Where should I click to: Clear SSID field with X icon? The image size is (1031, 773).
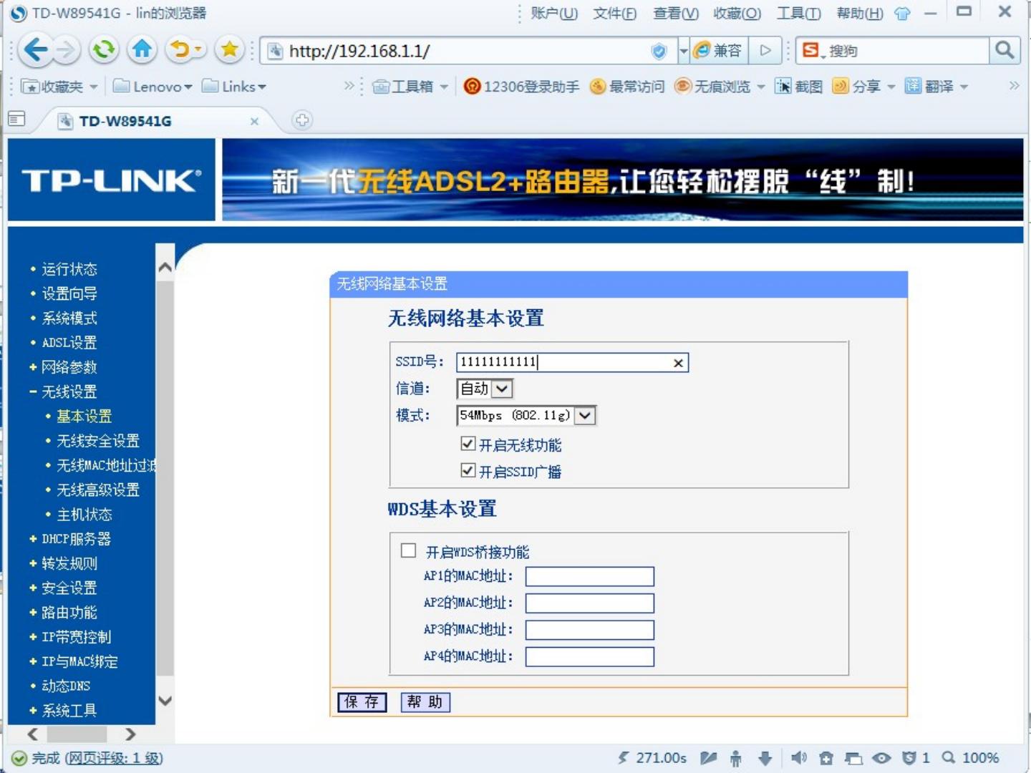pyautogui.click(x=677, y=363)
